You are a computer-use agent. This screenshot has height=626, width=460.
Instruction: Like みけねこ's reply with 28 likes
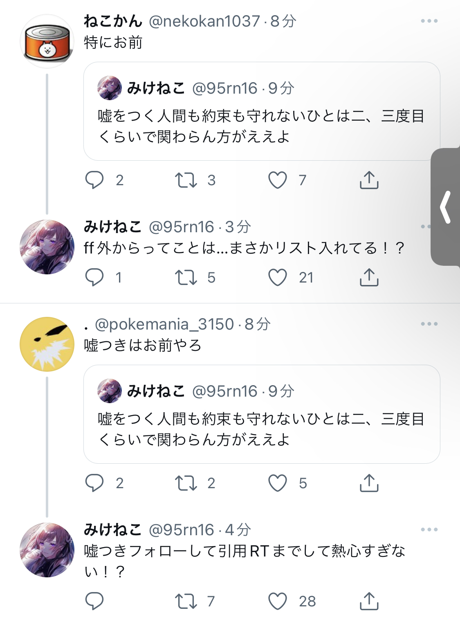tap(278, 601)
